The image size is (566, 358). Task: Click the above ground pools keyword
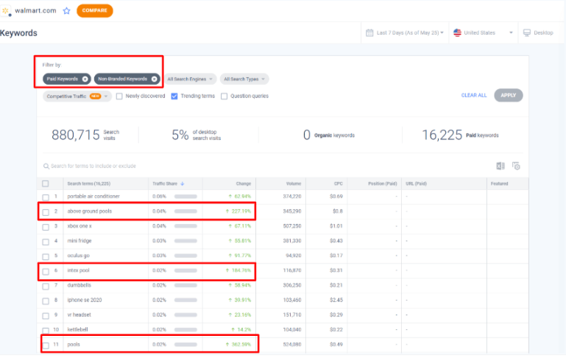click(90, 211)
